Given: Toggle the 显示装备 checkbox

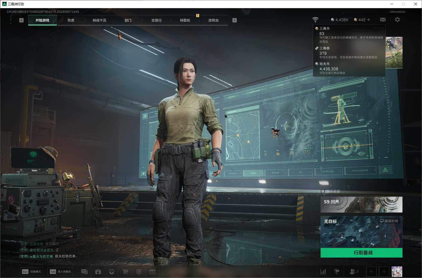Looking at the screenshot, I should coord(323,191).
